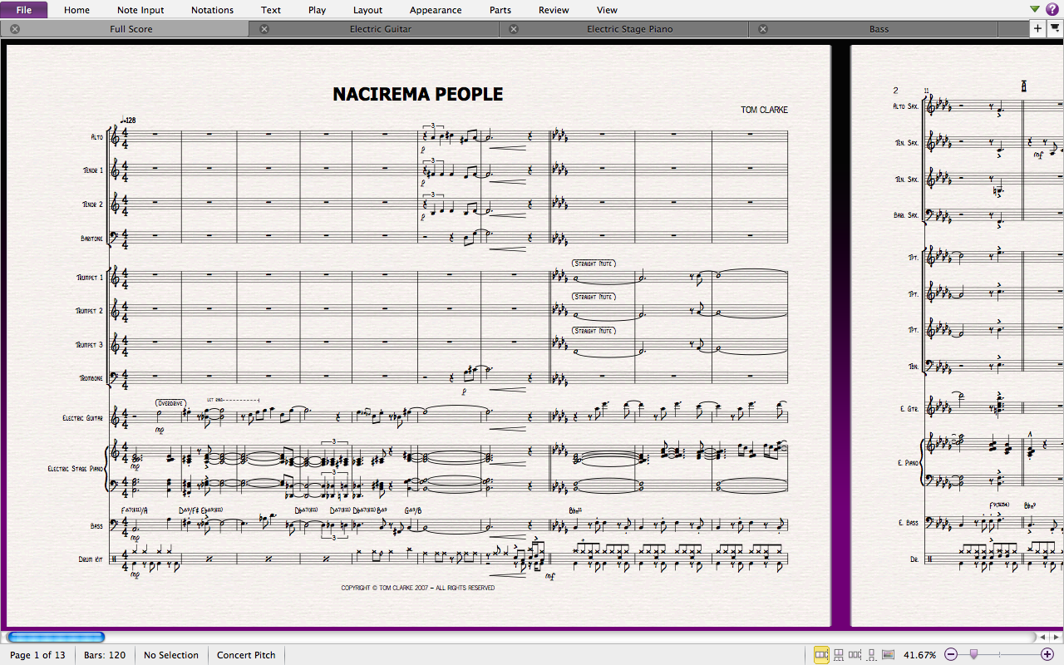Click the Trumpet 1 staff name
Image resolution: width=1064 pixels, height=665 pixels.
[x=90, y=278]
